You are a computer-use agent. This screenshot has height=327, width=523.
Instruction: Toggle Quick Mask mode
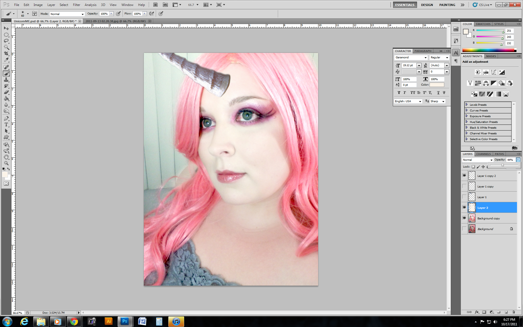click(x=6, y=184)
